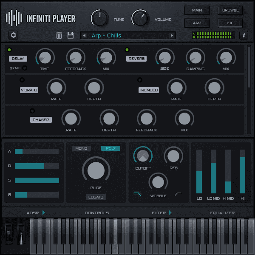This screenshot has height=255, width=255.
Task: Save preset with the floppy disk icon
Action: (71, 35)
